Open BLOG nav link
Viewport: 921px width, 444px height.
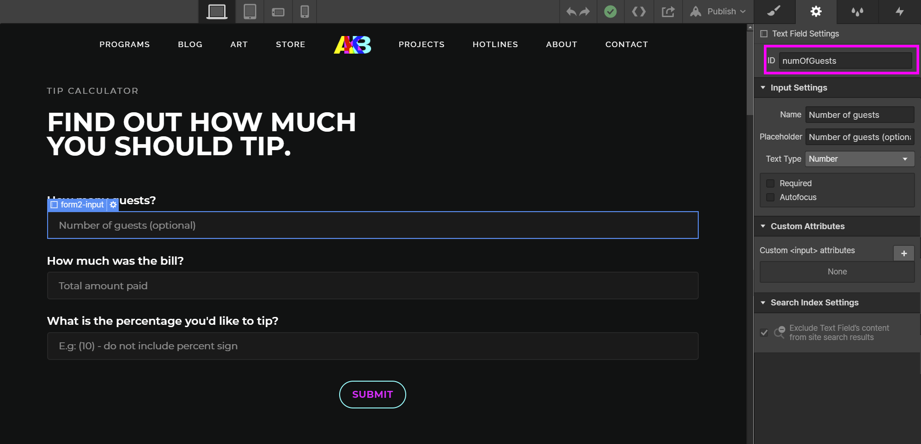[190, 44]
